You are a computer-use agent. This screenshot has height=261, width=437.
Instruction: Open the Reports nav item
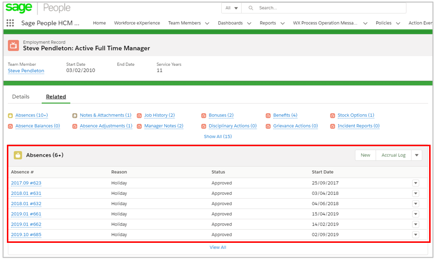coord(267,23)
